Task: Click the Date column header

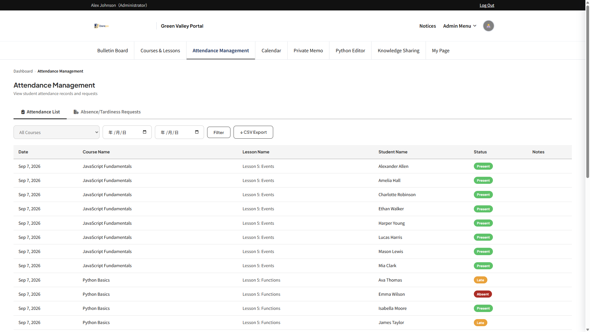Action: [x=23, y=152]
